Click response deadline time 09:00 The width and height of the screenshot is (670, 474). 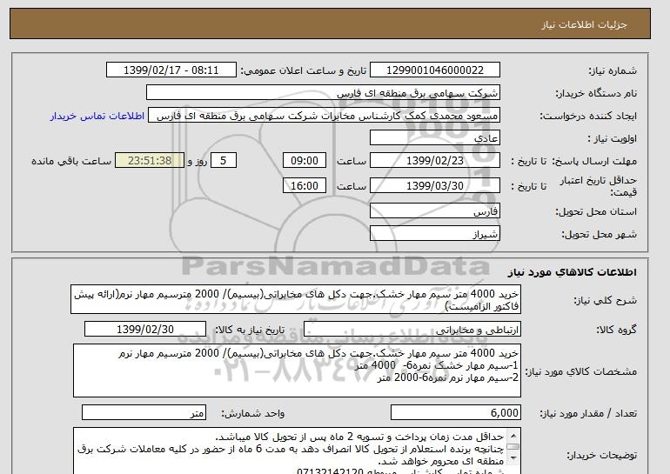(x=305, y=161)
